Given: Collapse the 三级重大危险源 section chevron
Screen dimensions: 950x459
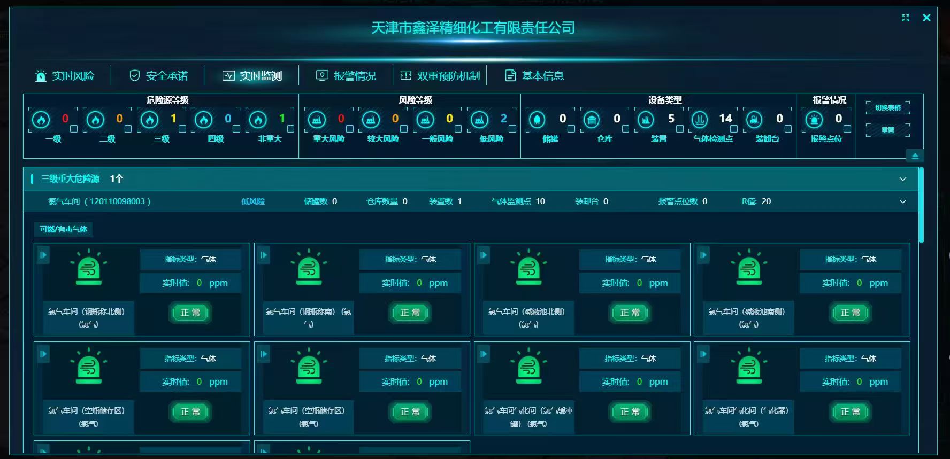Looking at the screenshot, I should pyautogui.click(x=903, y=179).
